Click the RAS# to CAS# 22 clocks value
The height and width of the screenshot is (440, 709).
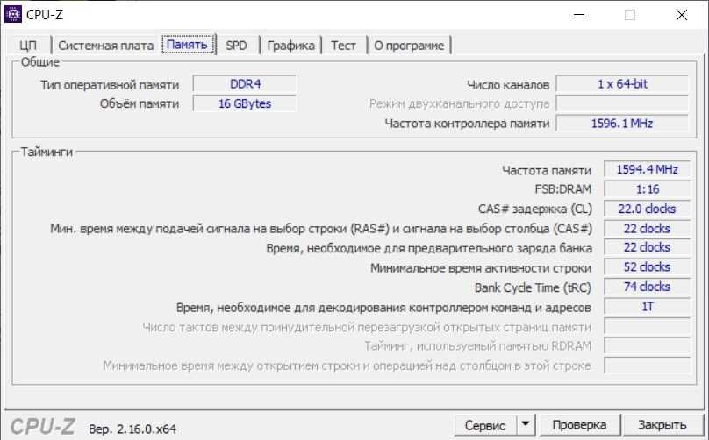point(647,229)
